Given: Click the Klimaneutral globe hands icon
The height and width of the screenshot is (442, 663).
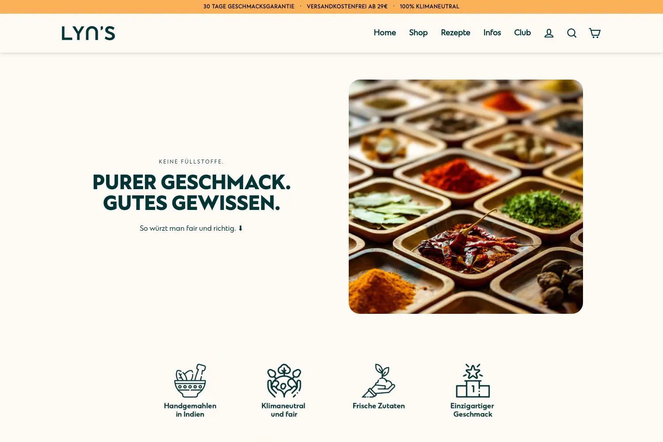Looking at the screenshot, I should coord(284,381).
